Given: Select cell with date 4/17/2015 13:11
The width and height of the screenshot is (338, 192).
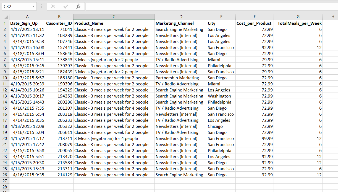Looking at the screenshot, I should point(27,29).
